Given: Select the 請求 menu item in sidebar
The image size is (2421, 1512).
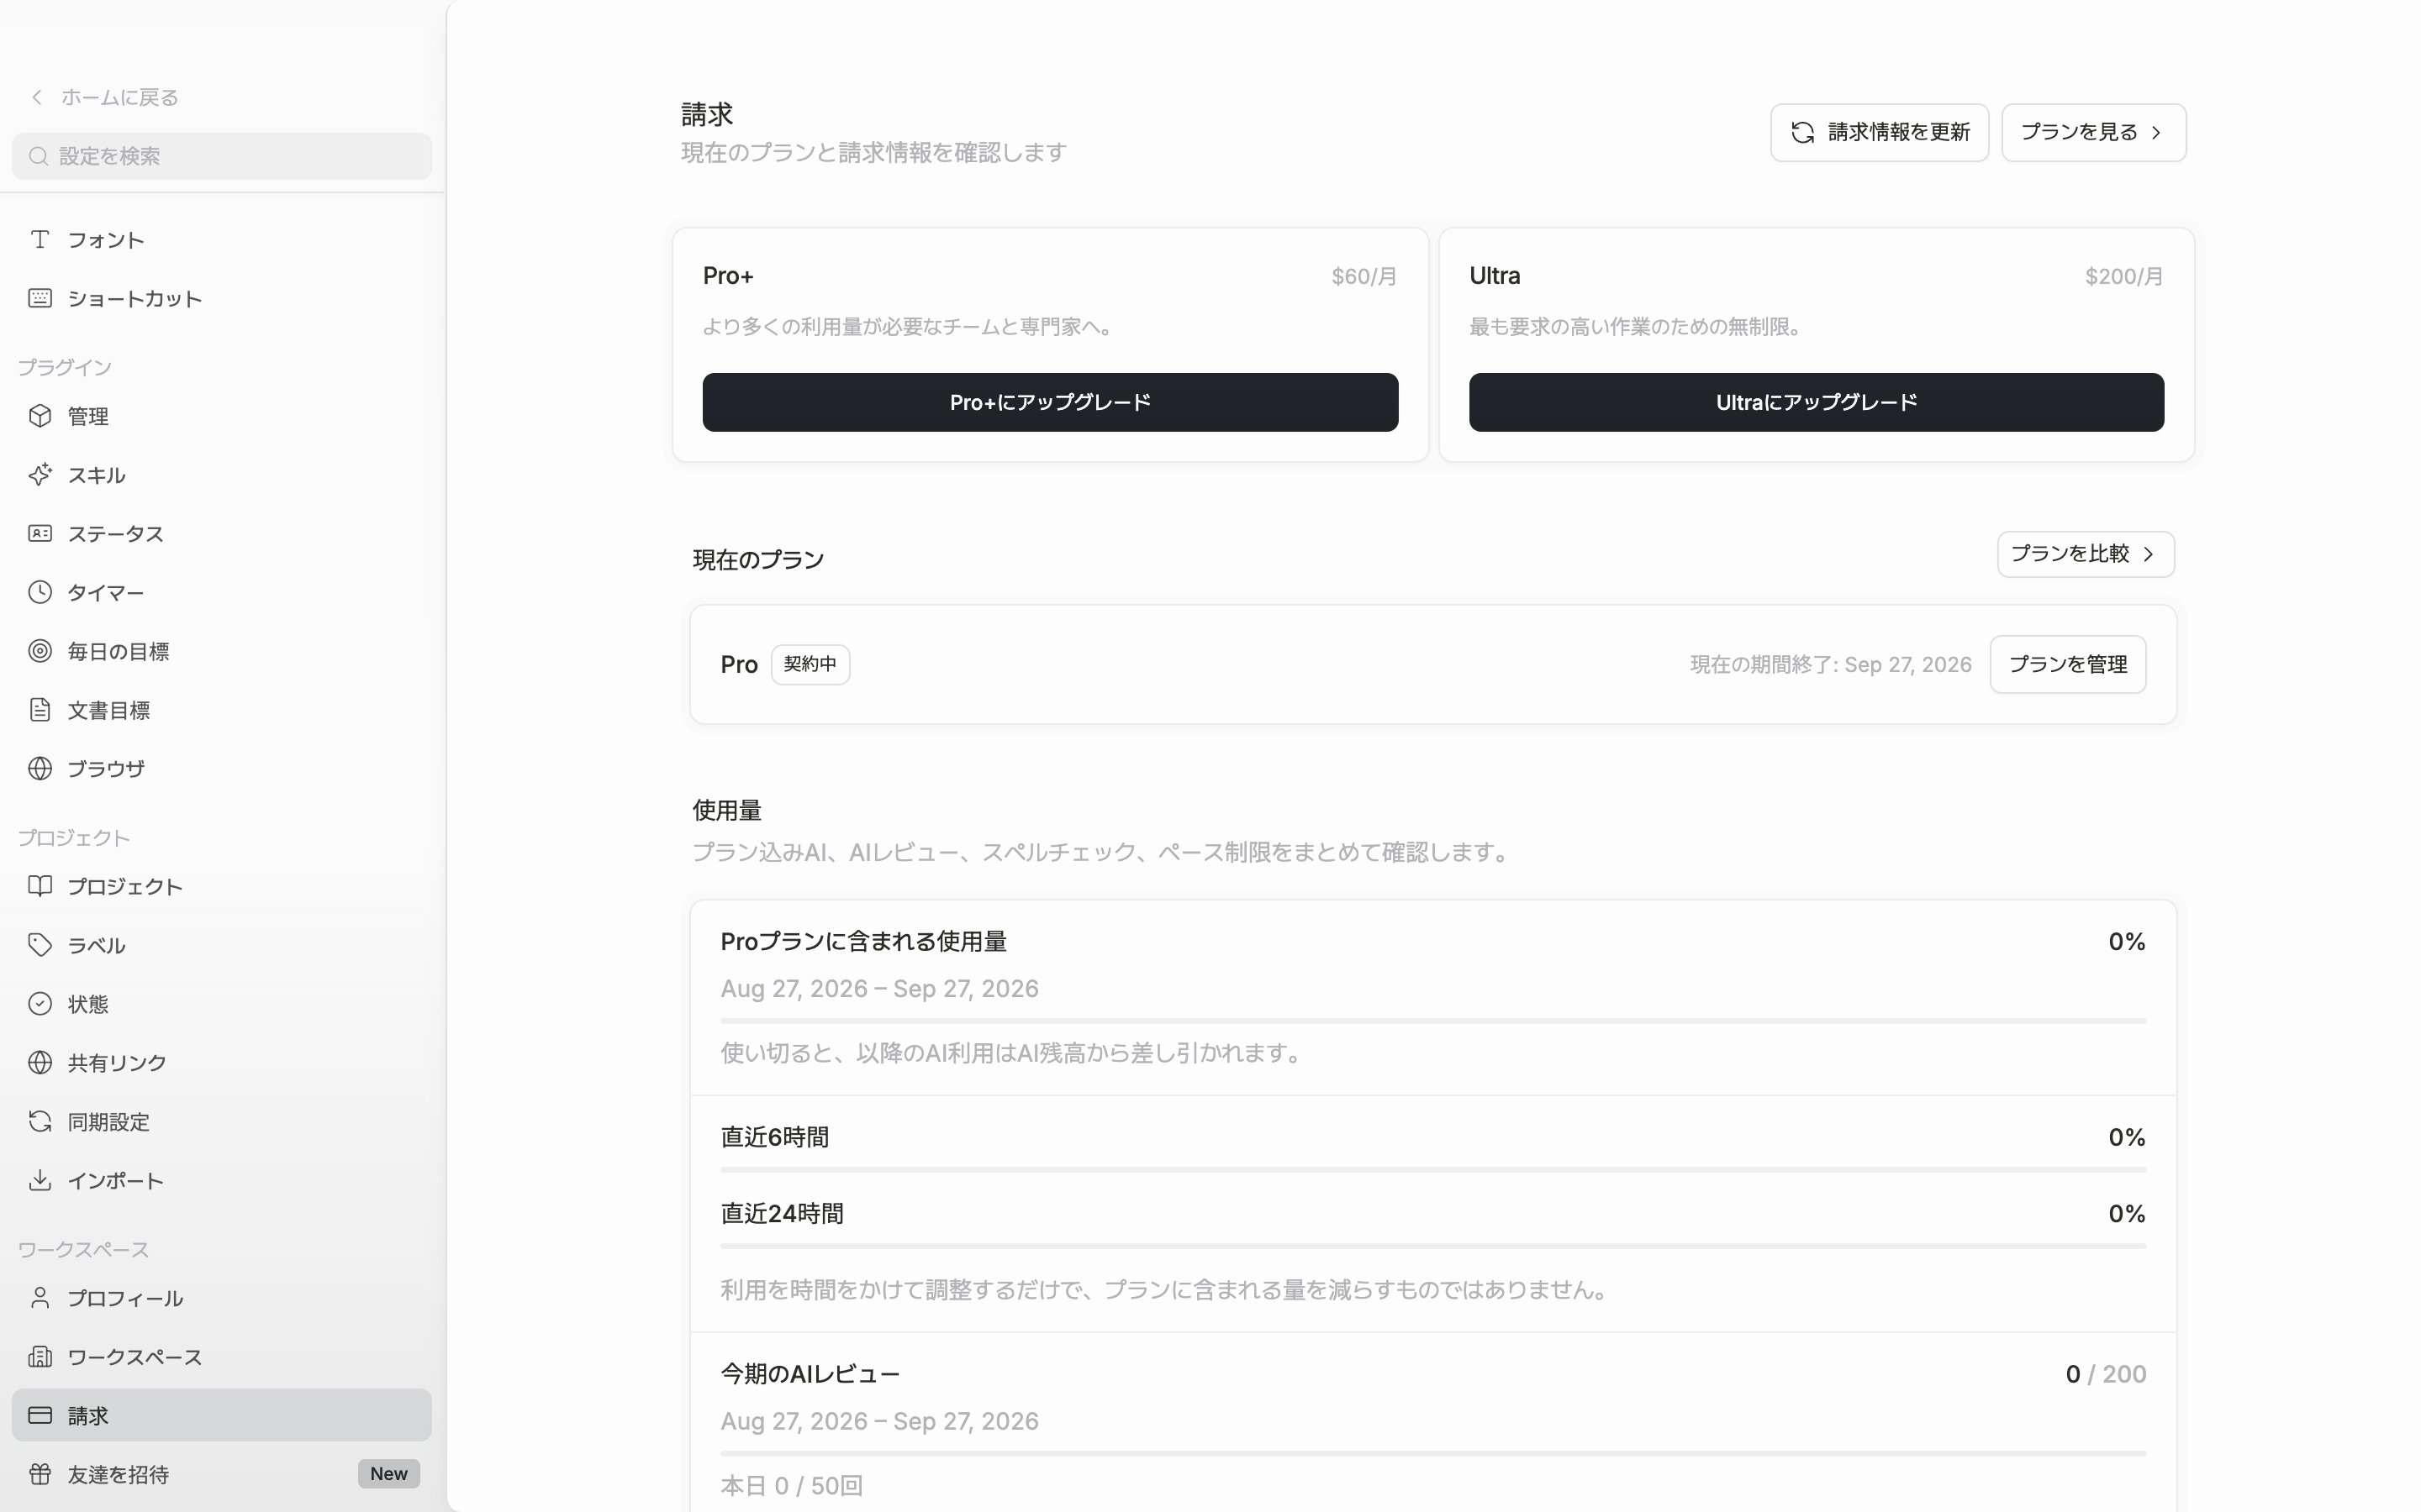Looking at the screenshot, I should 222,1415.
